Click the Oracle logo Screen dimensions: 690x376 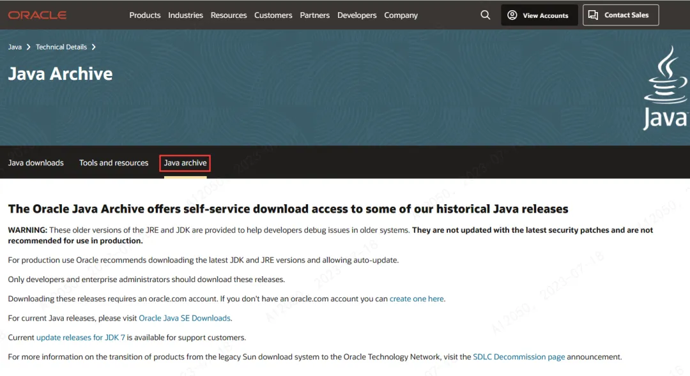click(38, 15)
